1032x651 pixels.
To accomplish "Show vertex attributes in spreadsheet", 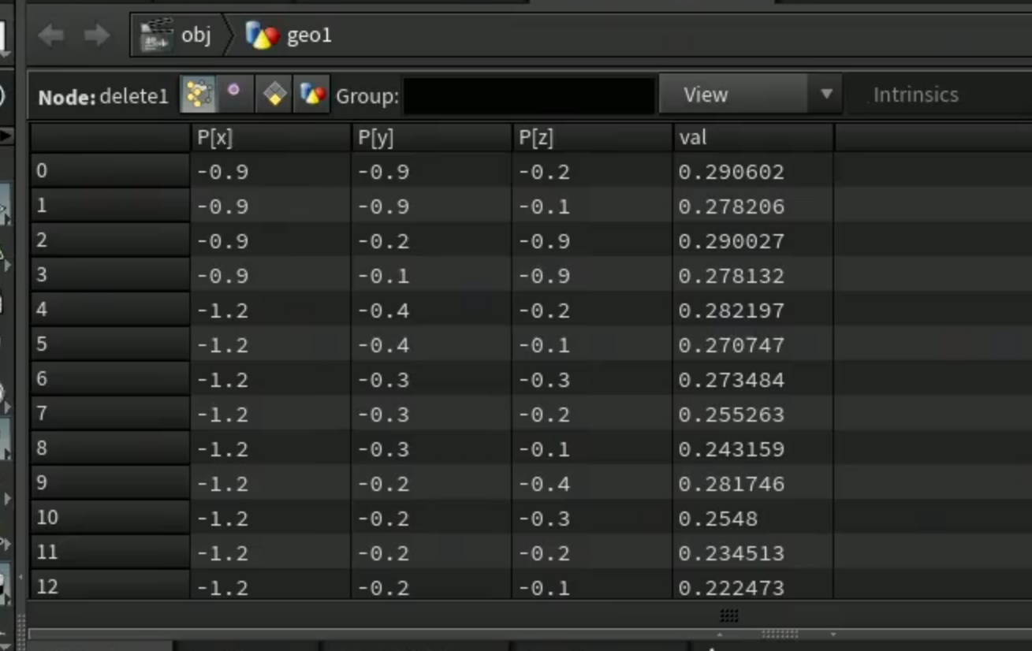I will click(234, 95).
